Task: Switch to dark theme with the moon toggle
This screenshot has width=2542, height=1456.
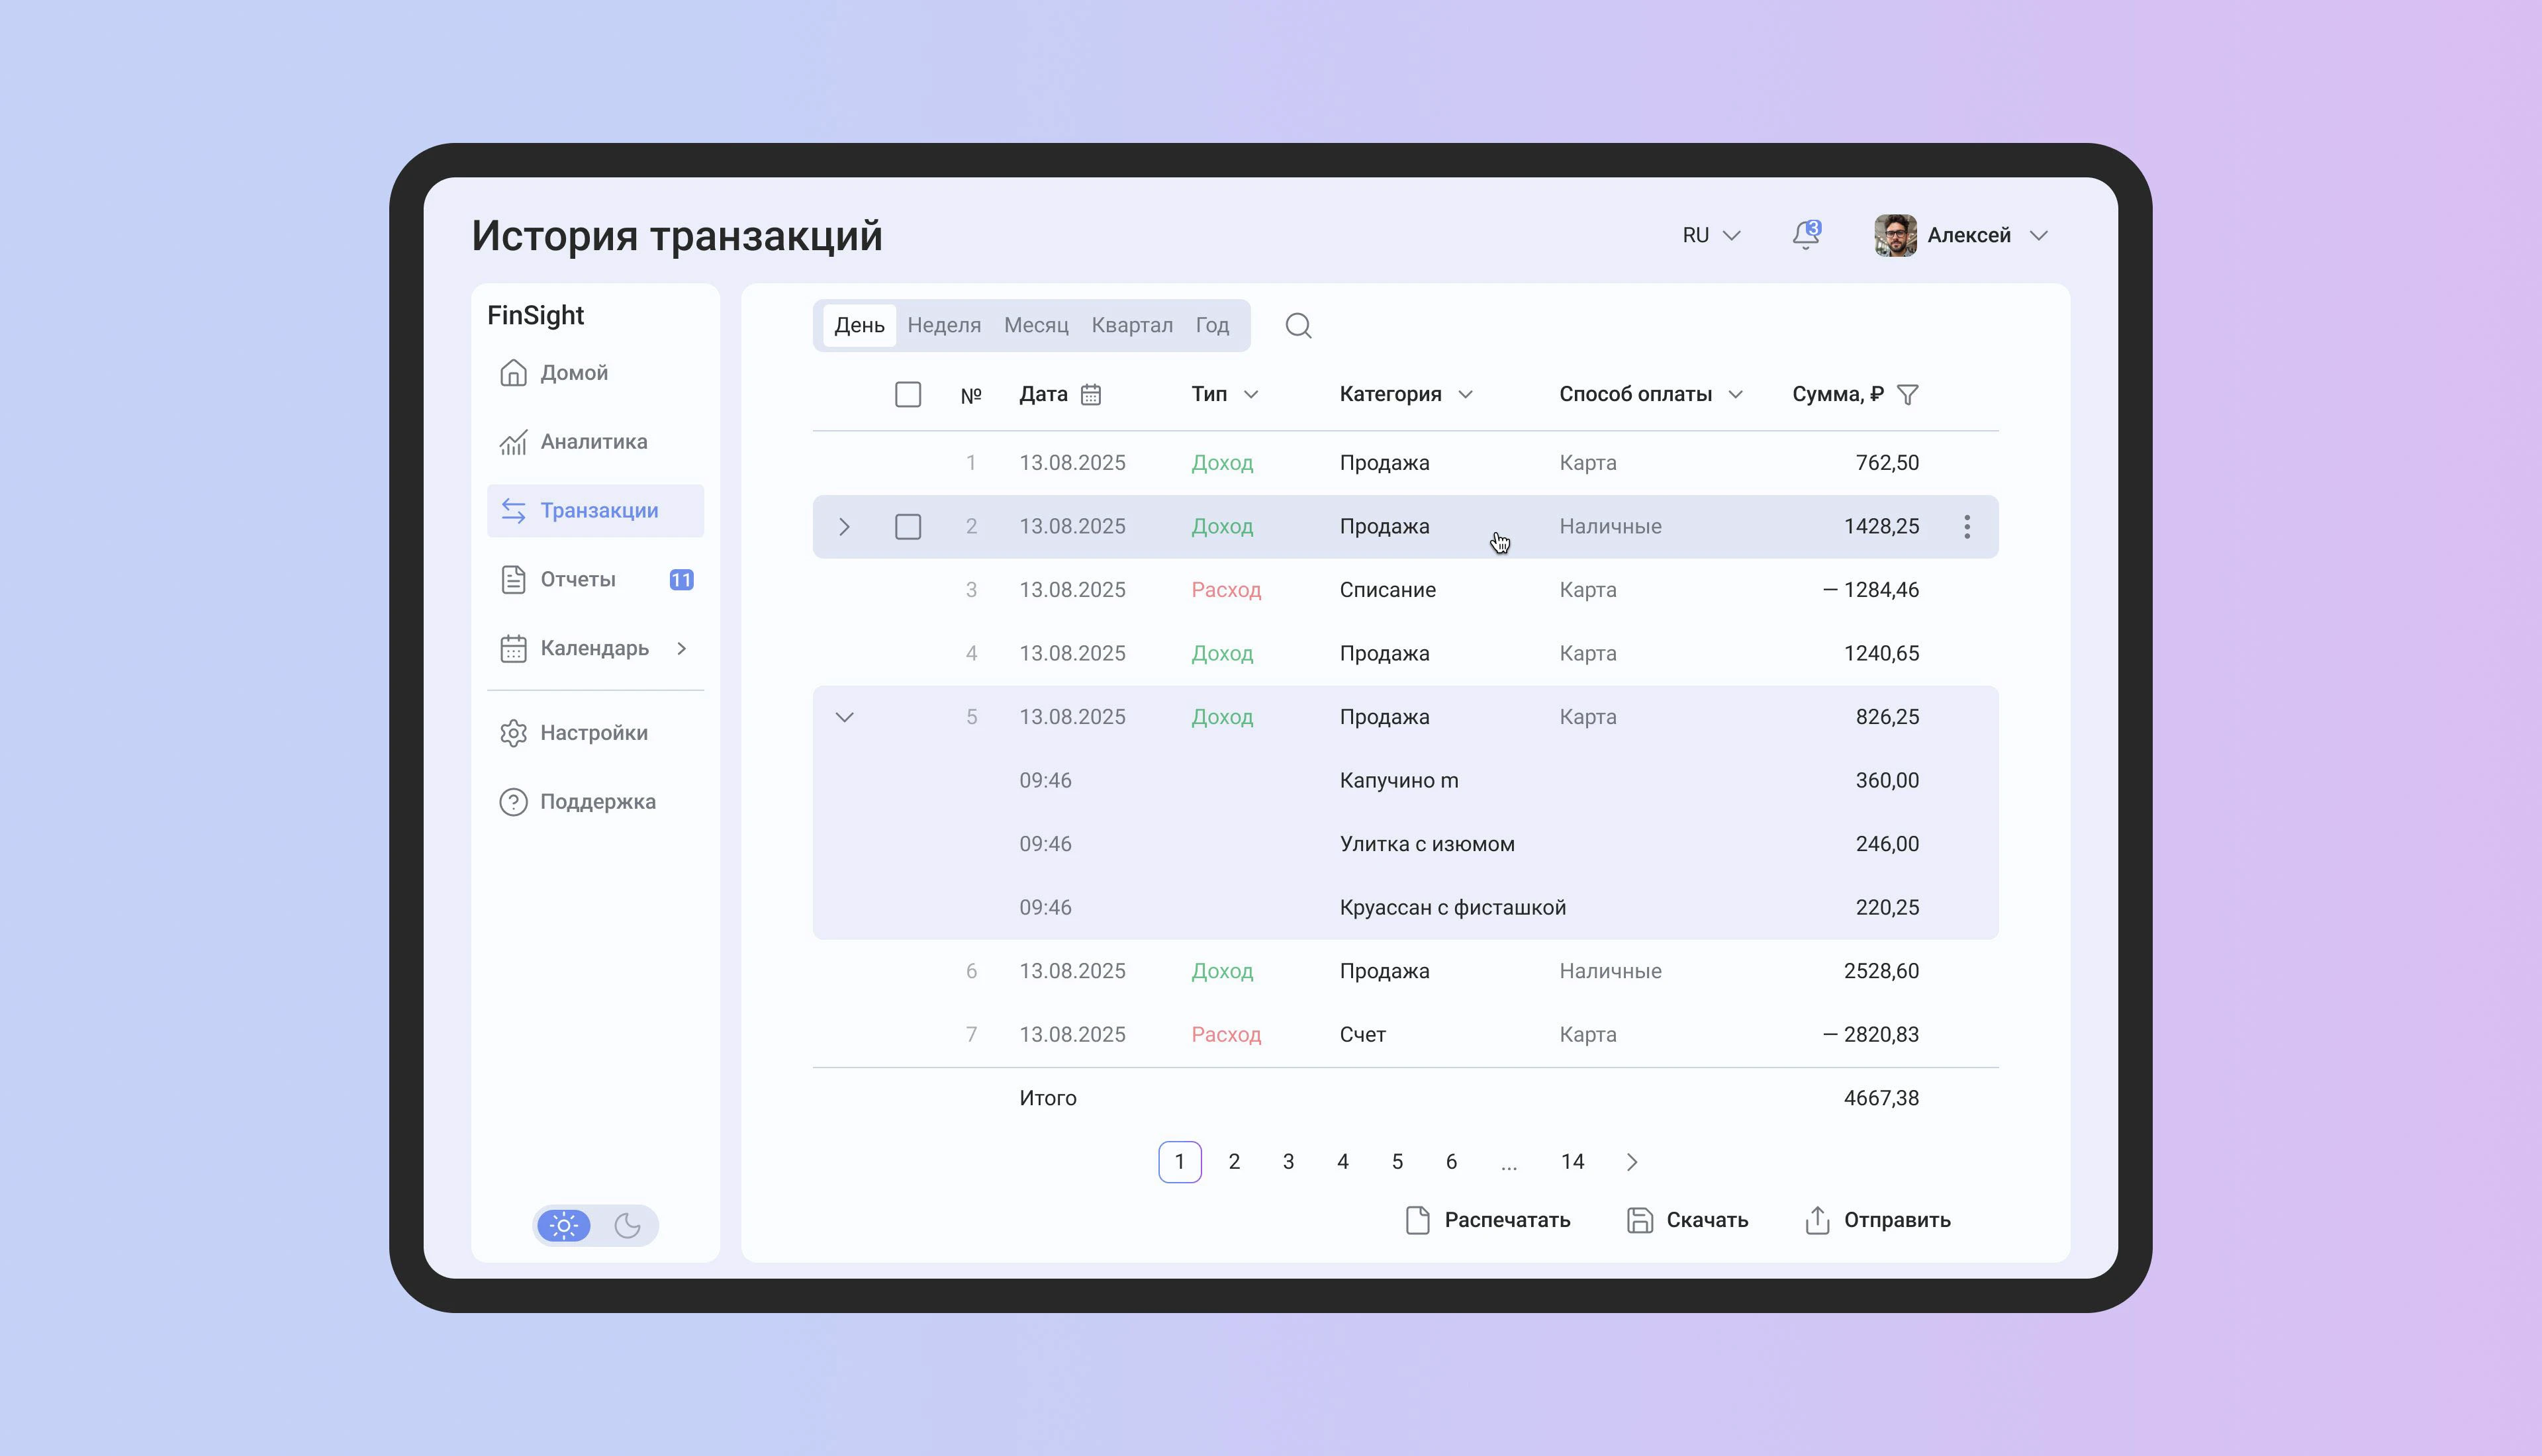Action: [x=628, y=1224]
